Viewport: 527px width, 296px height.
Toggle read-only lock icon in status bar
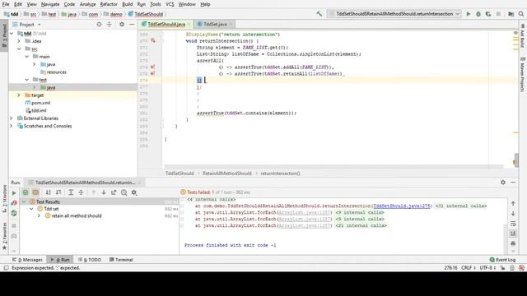pyautogui.click(x=502, y=268)
